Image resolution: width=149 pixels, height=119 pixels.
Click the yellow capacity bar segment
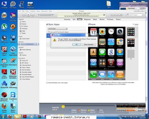tap(63, 106)
